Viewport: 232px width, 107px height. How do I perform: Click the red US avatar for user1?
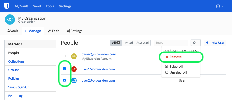(74, 69)
